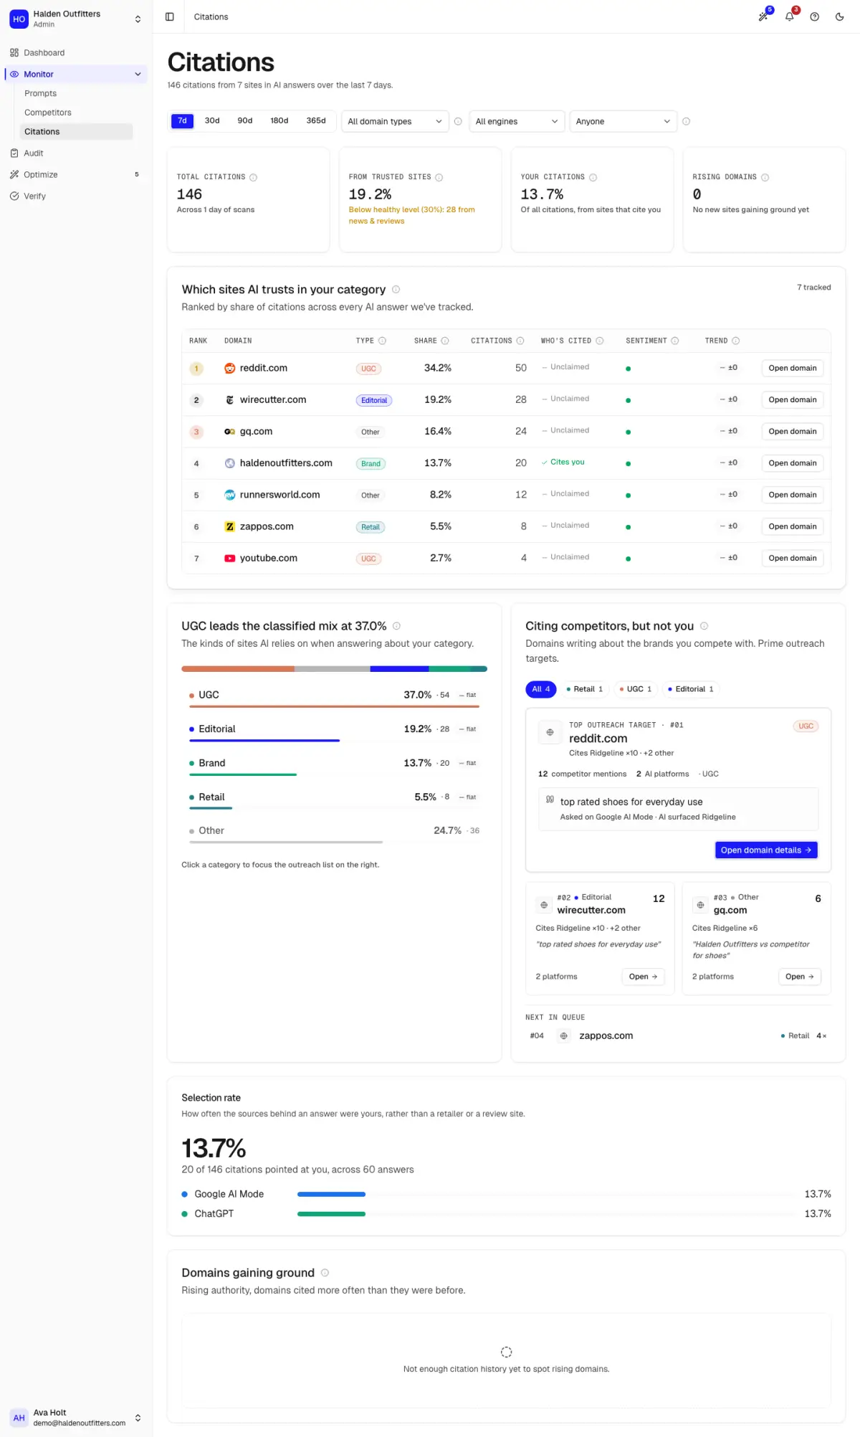Open the All engines dropdown
The height and width of the screenshot is (1437, 860).
pyautogui.click(x=517, y=121)
